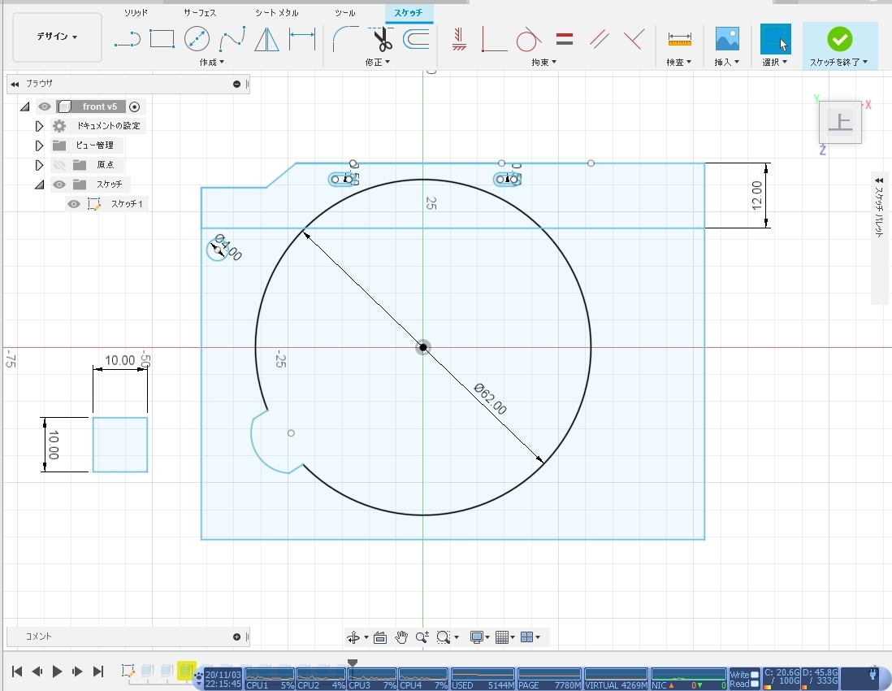The height and width of the screenshot is (691, 892).
Task: Switch to the シート メタル tab
Action: (x=276, y=13)
